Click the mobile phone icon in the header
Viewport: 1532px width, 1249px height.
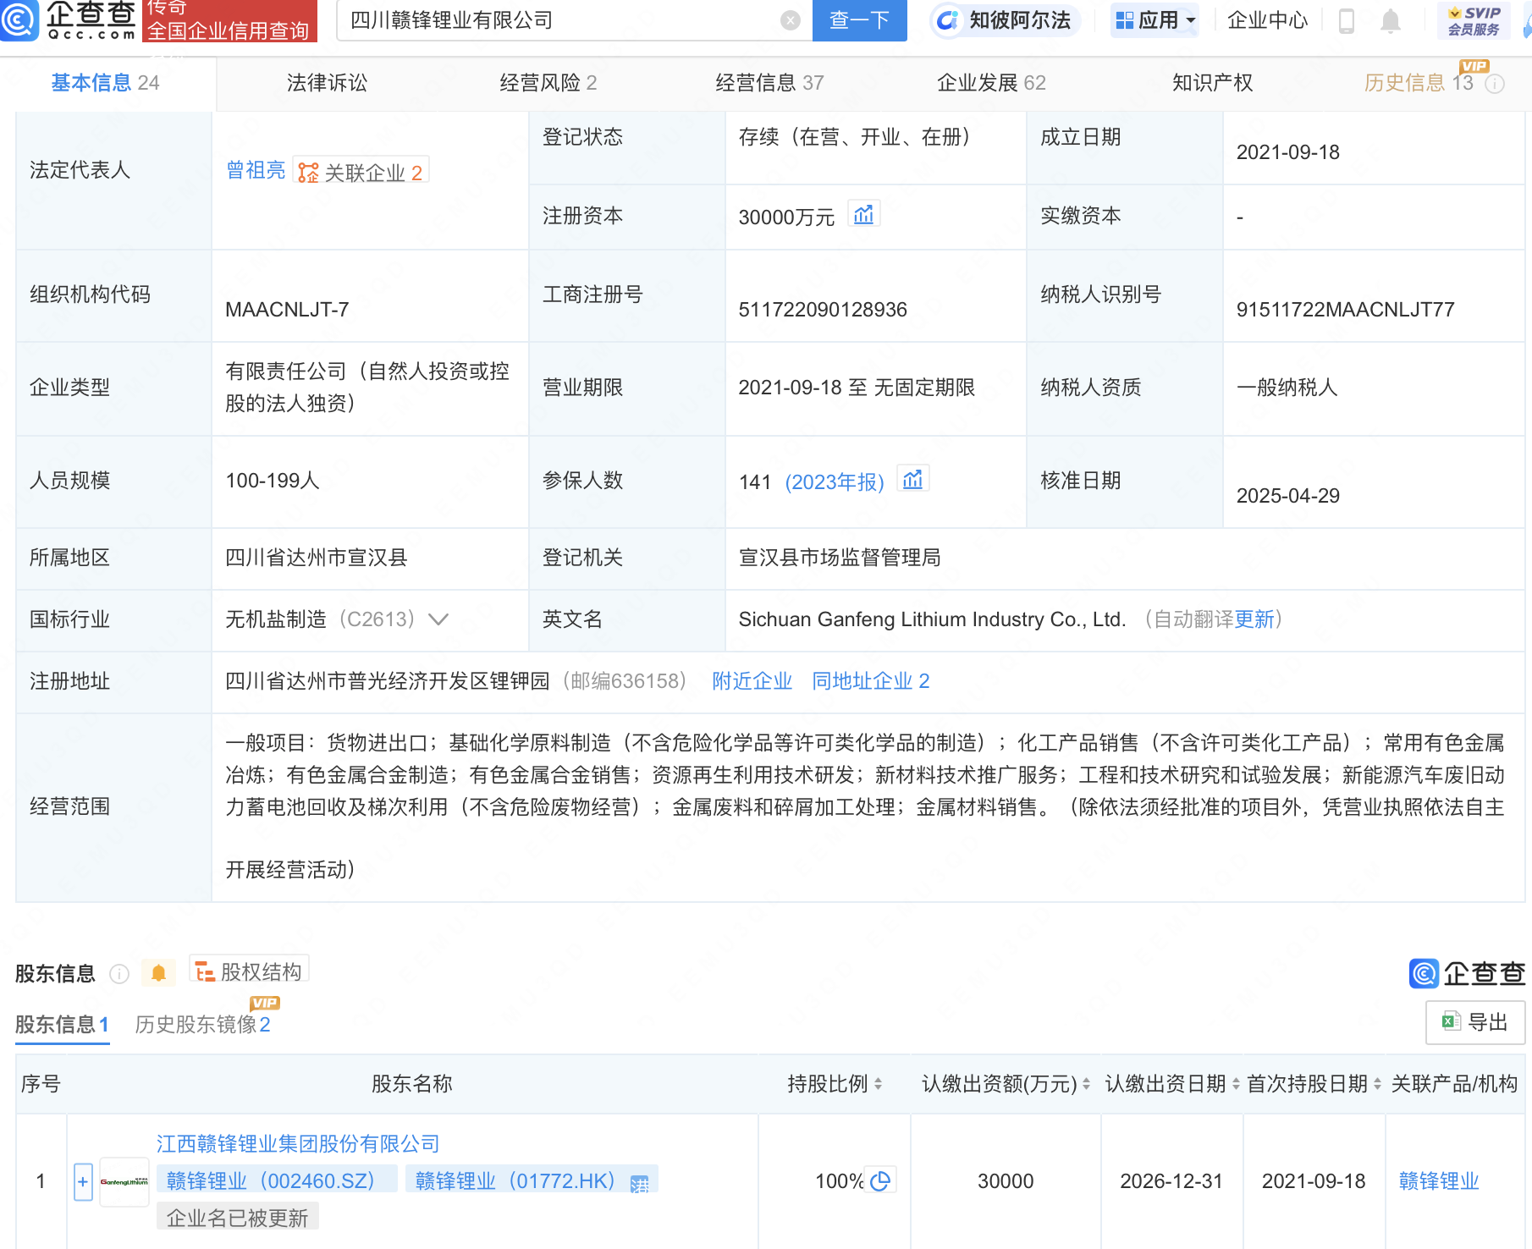1346,21
